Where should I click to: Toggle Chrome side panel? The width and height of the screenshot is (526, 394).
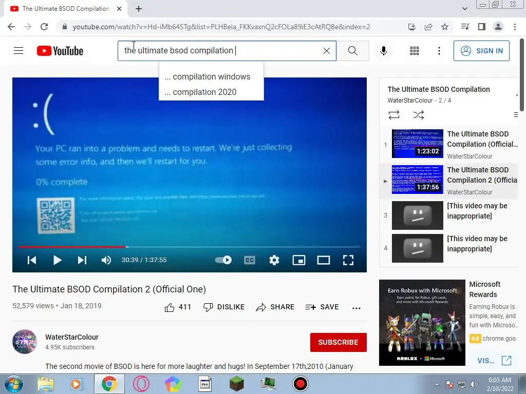tap(482, 27)
